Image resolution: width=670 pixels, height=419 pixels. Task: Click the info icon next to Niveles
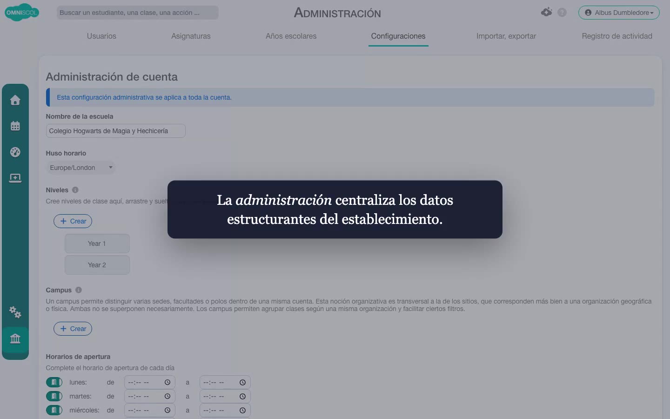pyautogui.click(x=75, y=190)
